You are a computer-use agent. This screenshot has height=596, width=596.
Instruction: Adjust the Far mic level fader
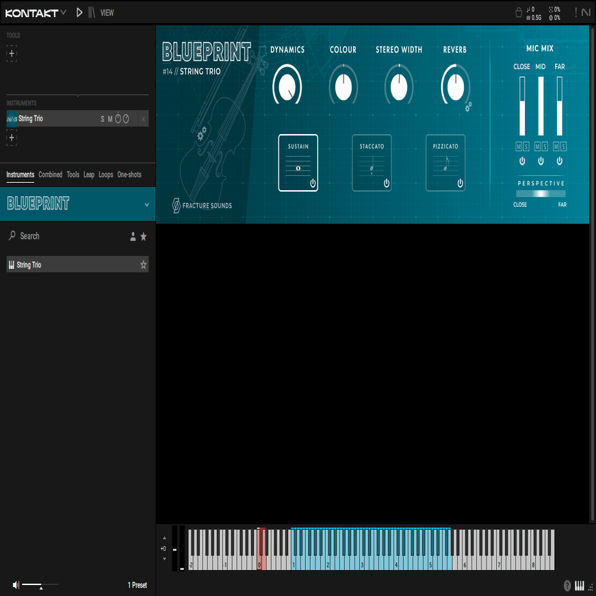[560, 106]
